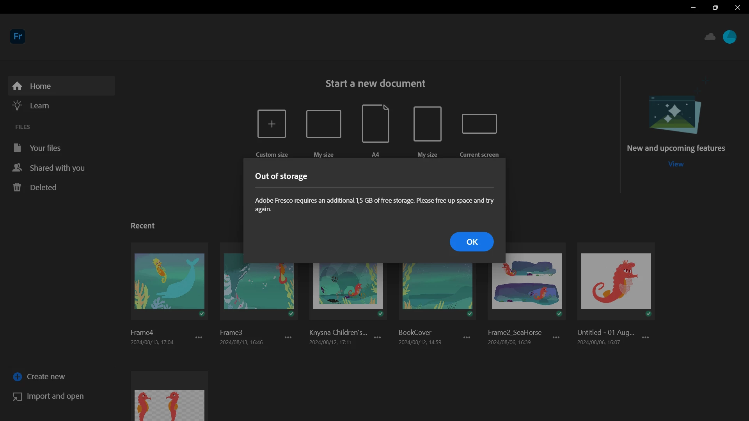Open the Frame4 artwork thumbnail
Image resolution: width=749 pixels, height=421 pixels.
click(x=169, y=281)
